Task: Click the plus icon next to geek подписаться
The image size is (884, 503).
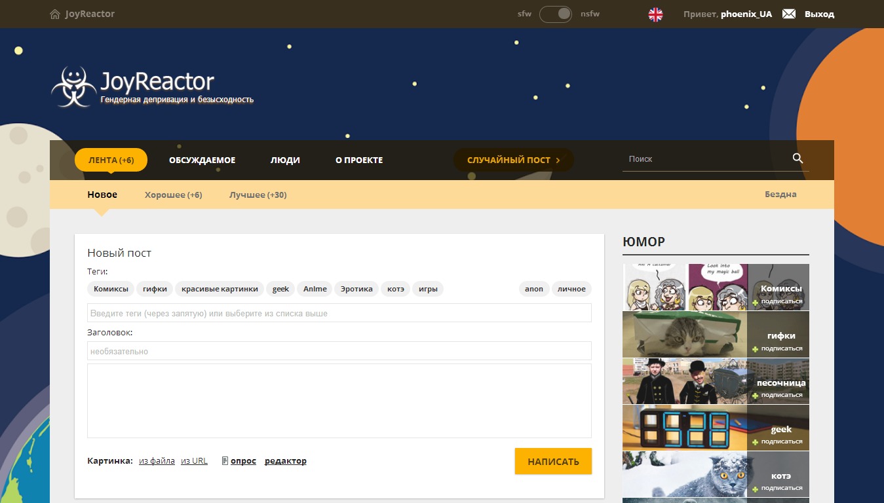Action: pos(755,441)
